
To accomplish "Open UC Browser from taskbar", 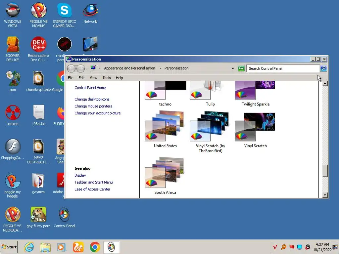I will tap(78, 247).
